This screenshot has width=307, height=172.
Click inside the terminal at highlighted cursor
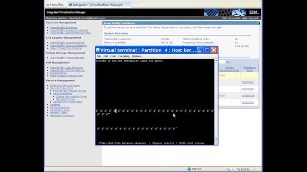click(115, 111)
